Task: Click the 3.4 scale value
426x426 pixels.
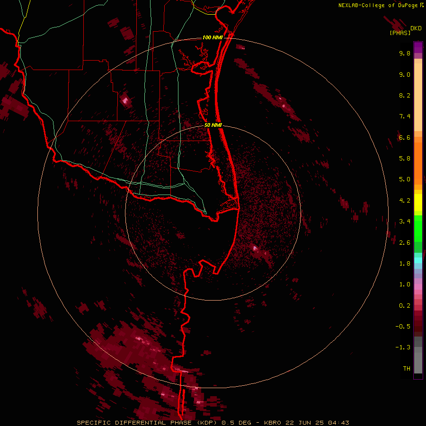Action: coord(405,222)
